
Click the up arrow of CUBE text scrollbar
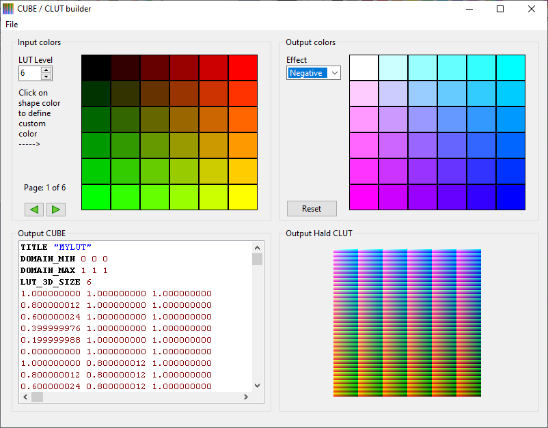[257, 248]
